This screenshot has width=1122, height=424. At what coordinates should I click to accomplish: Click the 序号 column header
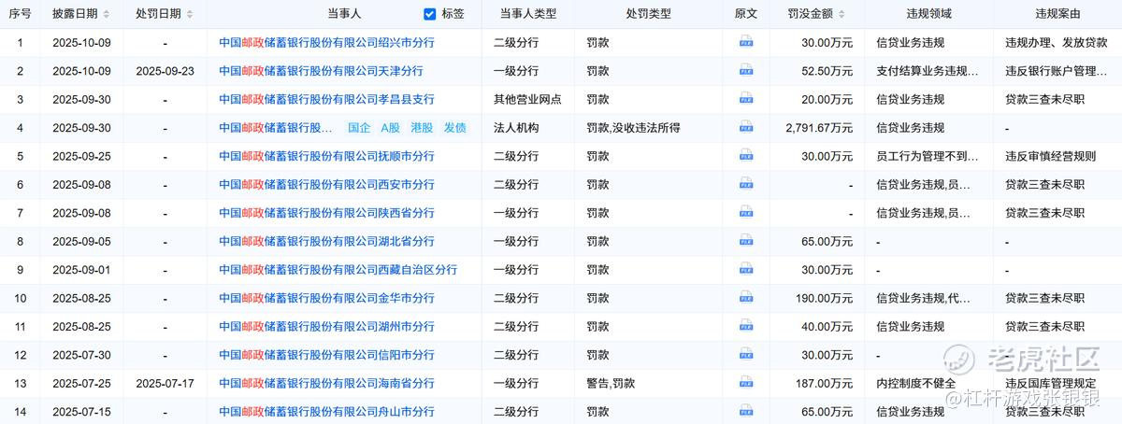pyautogui.click(x=21, y=14)
